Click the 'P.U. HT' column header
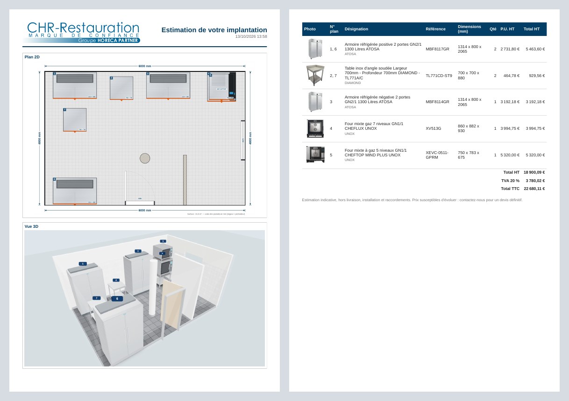The width and height of the screenshot is (569, 401). coord(507,29)
